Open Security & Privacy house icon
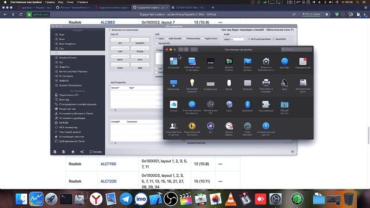Image resolution: width=370 pixels, height=208 pixels. click(266, 62)
